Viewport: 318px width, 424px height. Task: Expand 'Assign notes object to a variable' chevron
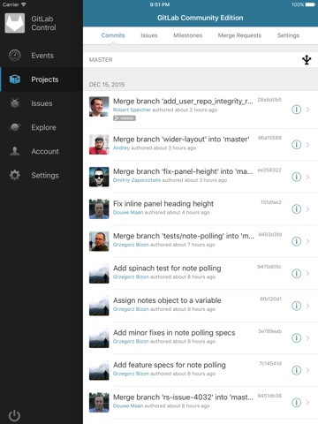click(307, 306)
